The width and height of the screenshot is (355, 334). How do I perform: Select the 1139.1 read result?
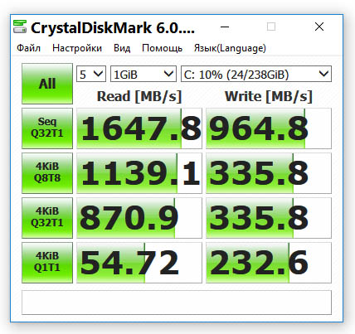139,173
